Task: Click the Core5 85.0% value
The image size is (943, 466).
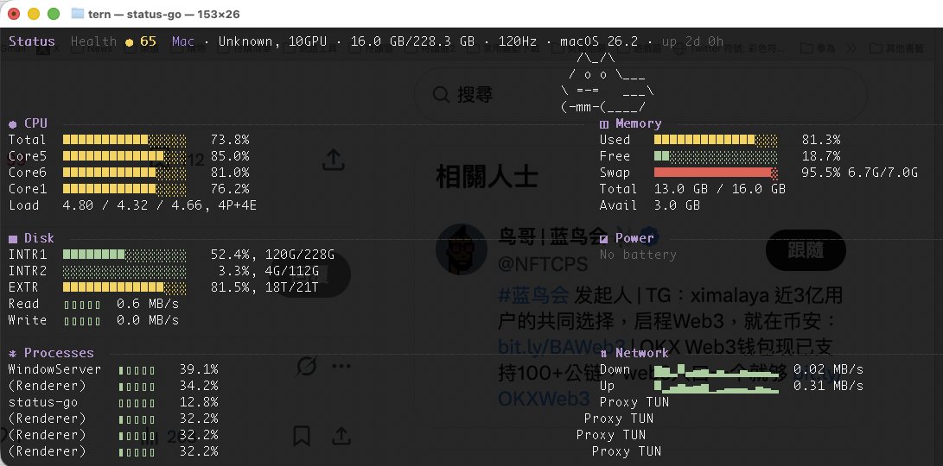Action: click(230, 156)
